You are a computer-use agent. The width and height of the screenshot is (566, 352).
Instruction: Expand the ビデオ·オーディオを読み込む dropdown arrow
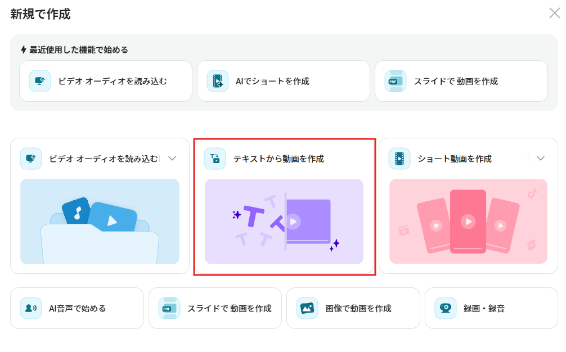tap(172, 159)
